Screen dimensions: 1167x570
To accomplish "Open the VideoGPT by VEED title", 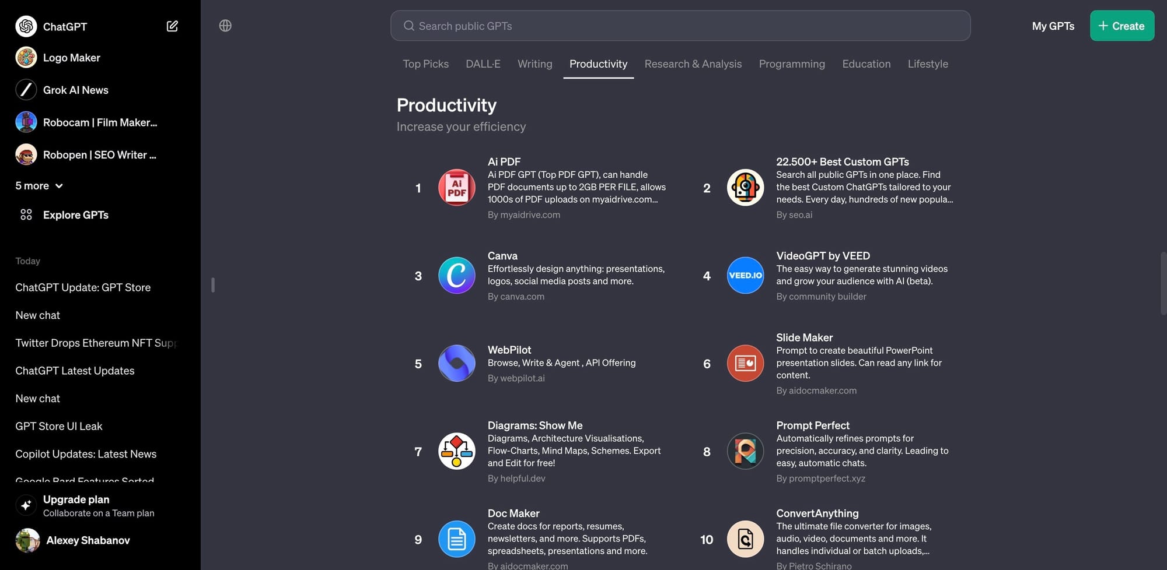I will tap(823, 256).
